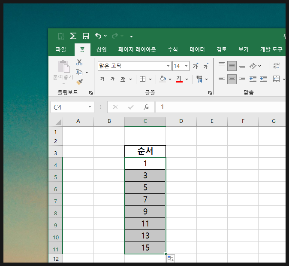
Task: Open the clipboard group dialog launcher
Action: coord(91,93)
